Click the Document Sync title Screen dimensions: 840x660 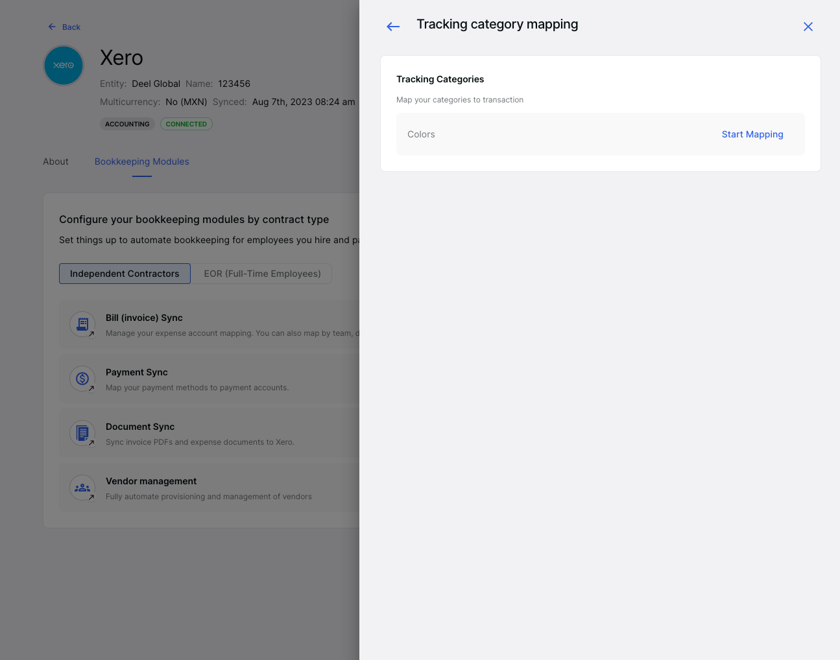coord(140,427)
